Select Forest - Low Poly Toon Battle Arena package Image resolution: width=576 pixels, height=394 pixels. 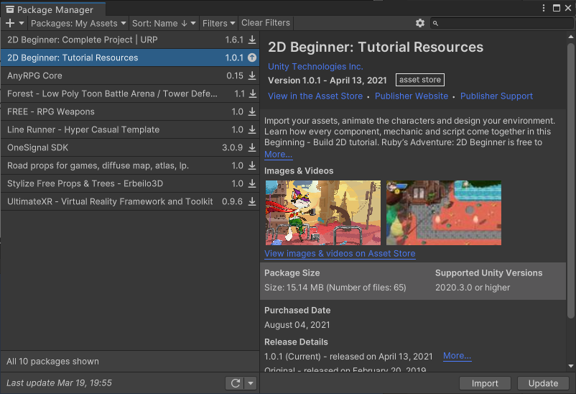[x=130, y=93]
